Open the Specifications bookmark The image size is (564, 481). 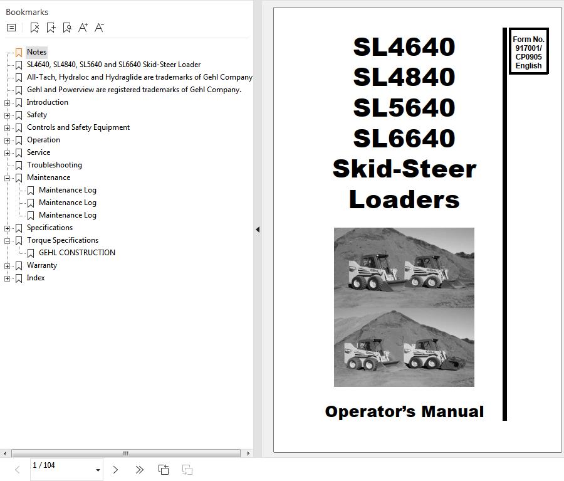coord(50,228)
